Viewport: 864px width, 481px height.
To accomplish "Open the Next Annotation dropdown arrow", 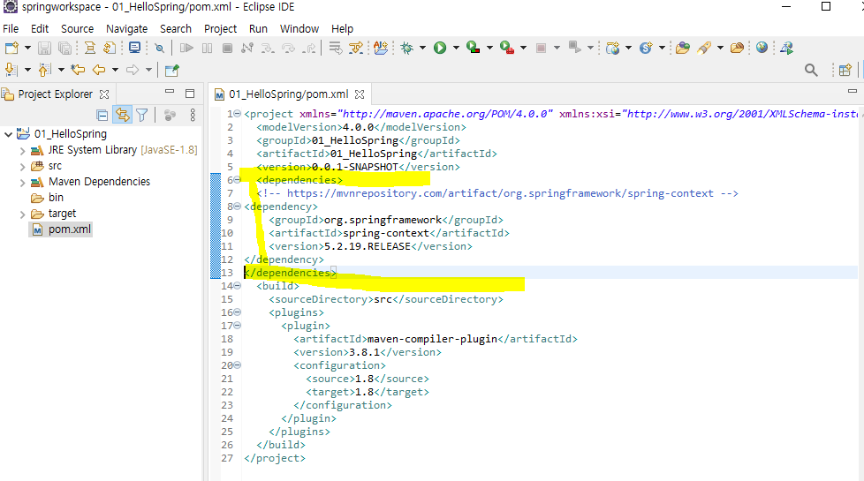I will click(27, 70).
